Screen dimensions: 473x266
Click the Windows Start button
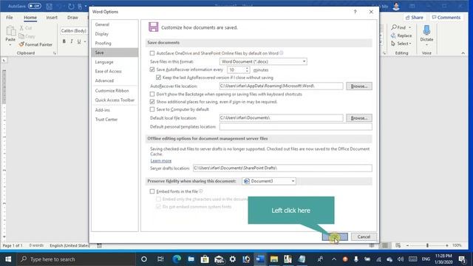click(8, 259)
